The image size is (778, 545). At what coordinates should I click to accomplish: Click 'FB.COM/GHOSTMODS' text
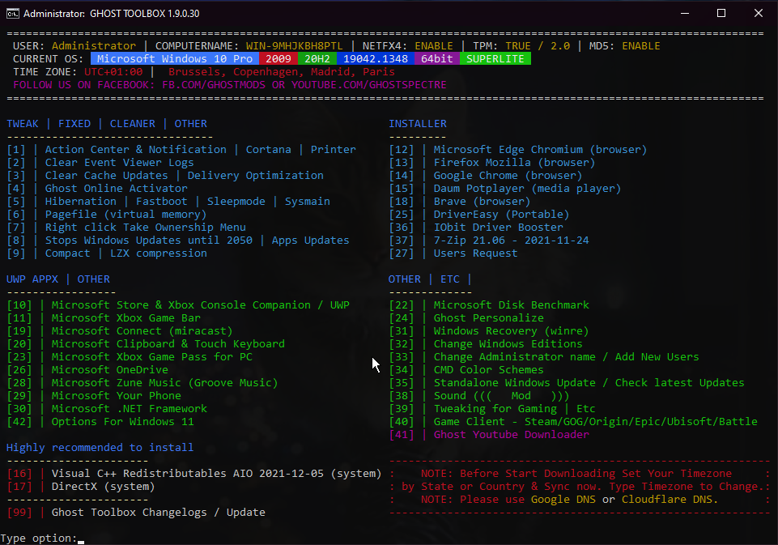click(x=214, y=84)
